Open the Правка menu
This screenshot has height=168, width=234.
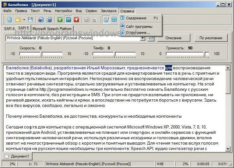point(21,11)
